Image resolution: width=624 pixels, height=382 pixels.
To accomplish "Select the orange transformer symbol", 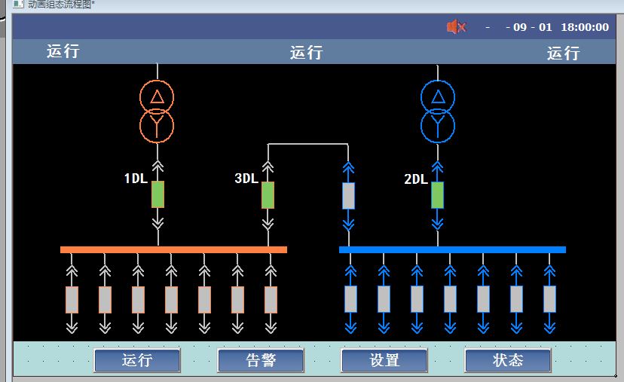I will pyautogui.click(x=157, y=111).
